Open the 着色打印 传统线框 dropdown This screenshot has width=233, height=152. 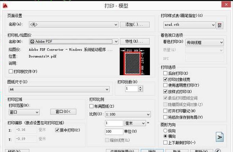tap(205, 42)
